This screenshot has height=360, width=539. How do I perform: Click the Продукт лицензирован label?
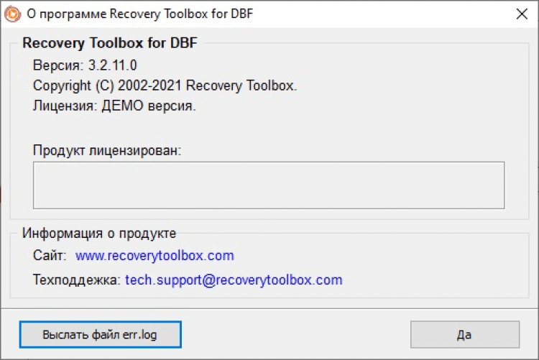click(107, 150)
